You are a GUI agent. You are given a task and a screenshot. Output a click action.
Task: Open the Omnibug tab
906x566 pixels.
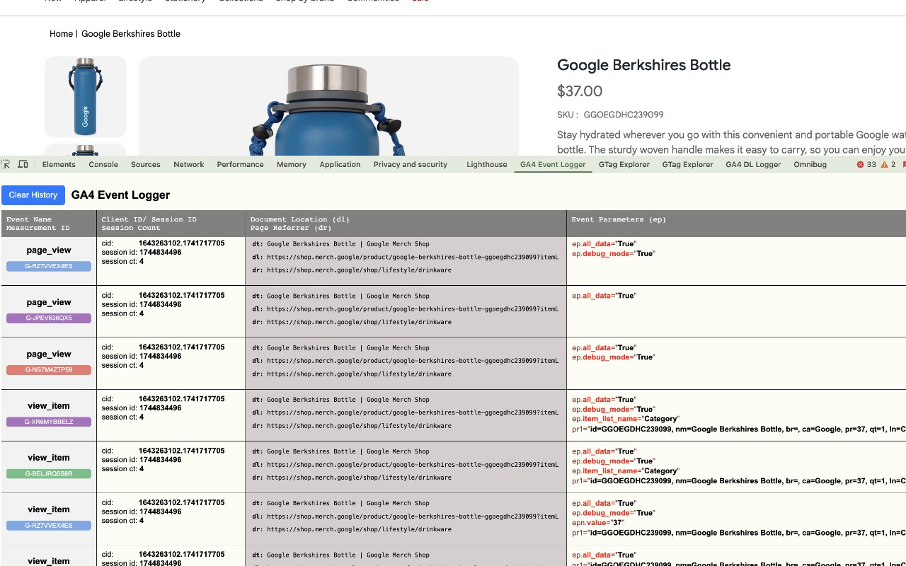pyautogui.click(x=810, y=164)
